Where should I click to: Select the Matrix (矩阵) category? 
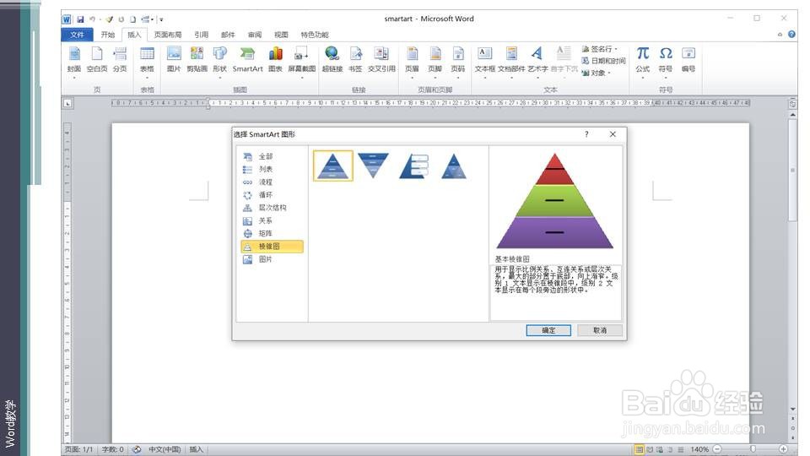272,234
